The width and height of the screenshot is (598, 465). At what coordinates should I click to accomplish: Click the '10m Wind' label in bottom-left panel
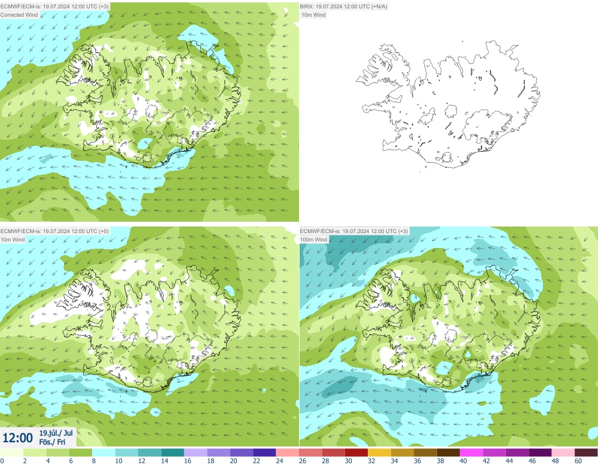coord(13,239)
